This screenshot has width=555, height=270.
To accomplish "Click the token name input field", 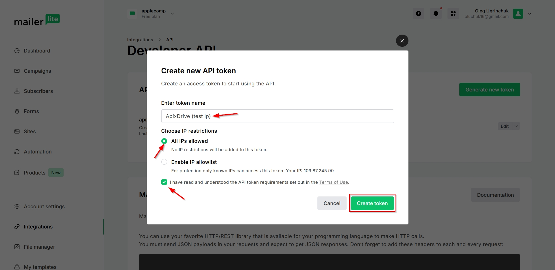I will pos(277,116).
